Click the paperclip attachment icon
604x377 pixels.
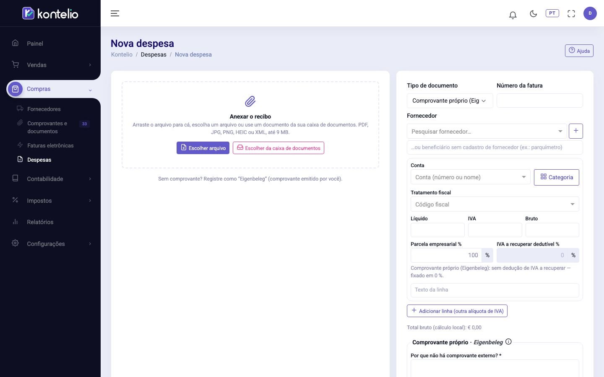tap(250, 101)
